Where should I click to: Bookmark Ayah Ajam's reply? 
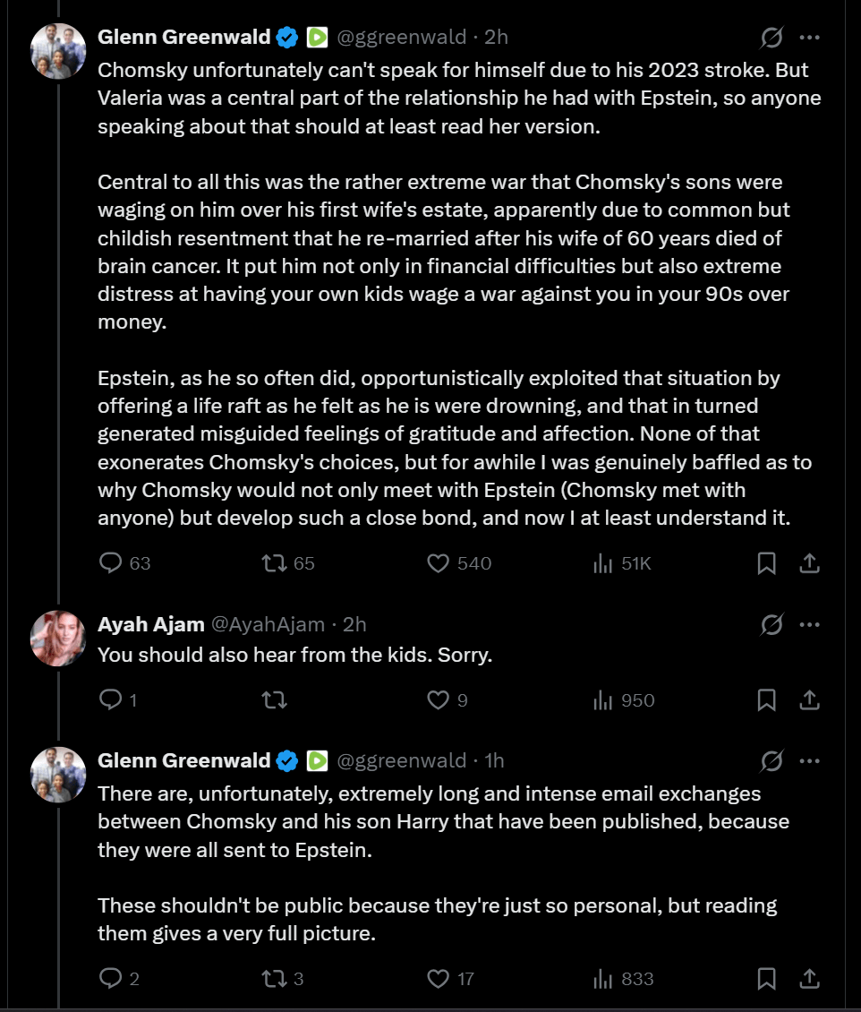[x=767, y=699]
